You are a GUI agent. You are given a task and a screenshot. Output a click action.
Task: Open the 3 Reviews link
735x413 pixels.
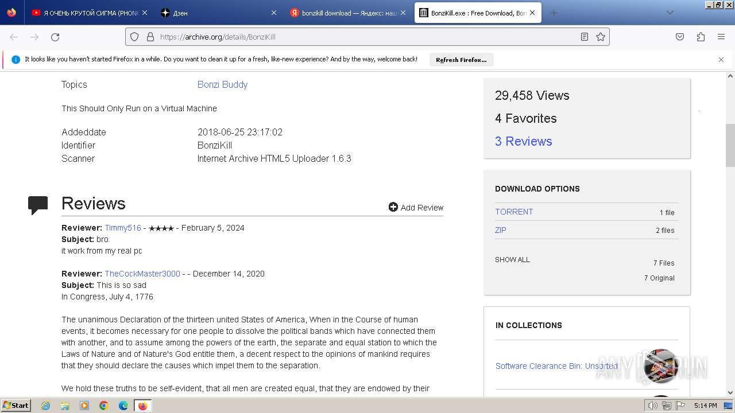[523, 141]
